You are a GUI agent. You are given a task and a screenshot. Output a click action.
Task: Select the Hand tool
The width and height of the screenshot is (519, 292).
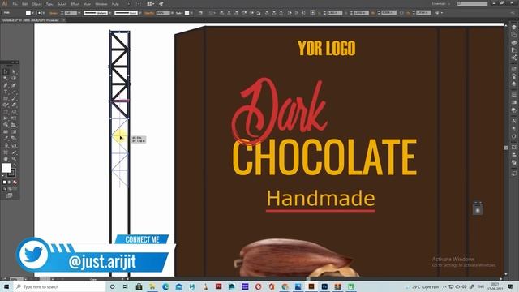pos(6,159)
